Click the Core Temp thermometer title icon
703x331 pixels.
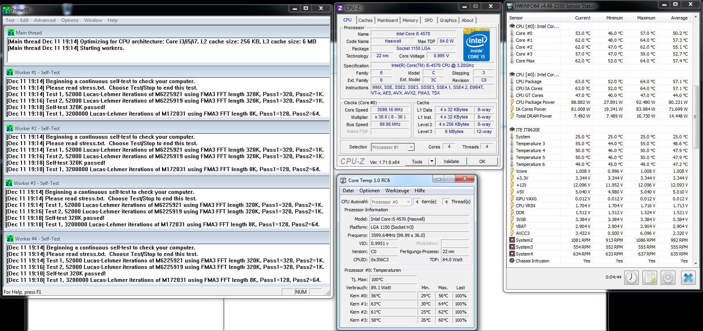(343, 181)
